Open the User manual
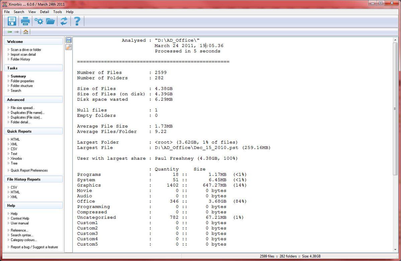This screenshot has height=261, width=401. (x=20, y=223)
